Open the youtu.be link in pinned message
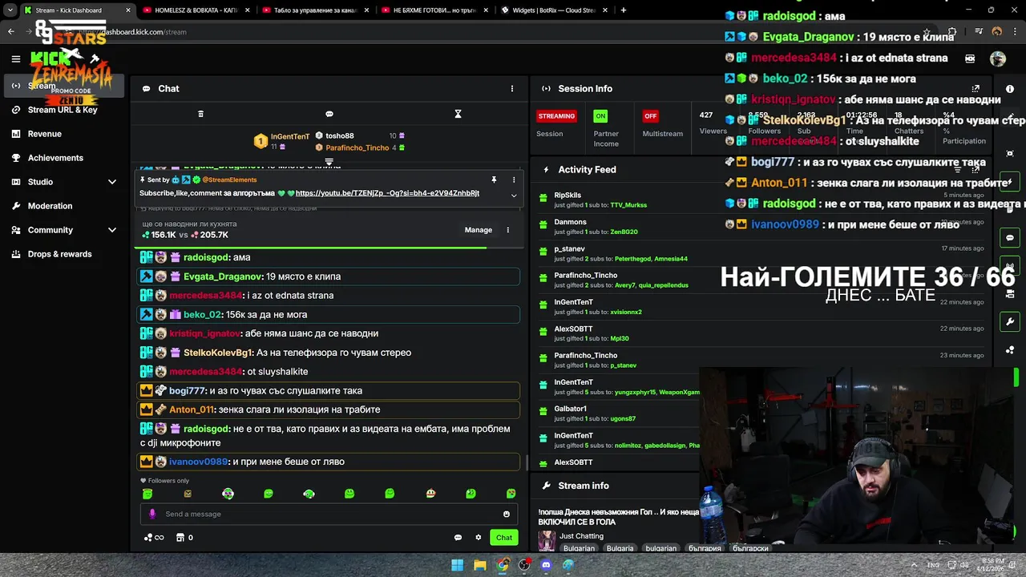This screenshot has width=1026, height=577. coord(387,193)
